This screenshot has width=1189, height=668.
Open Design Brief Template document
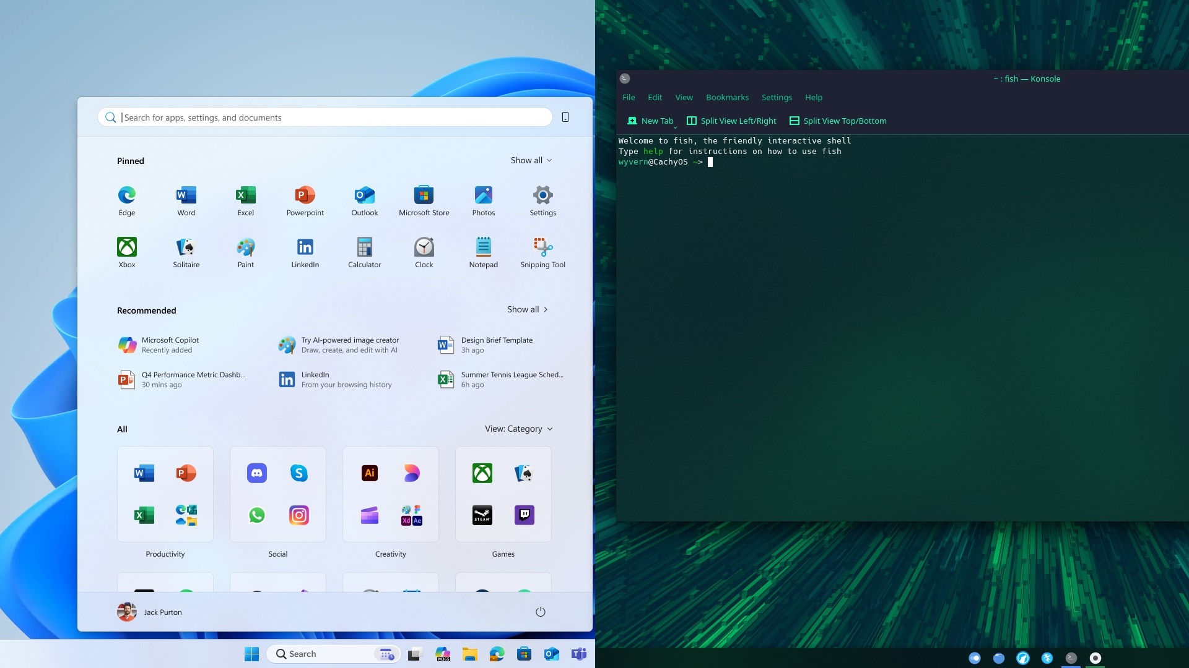(495, 345)
